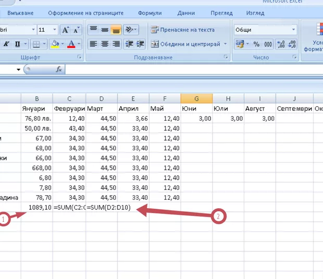Switch to the Формули tab
Image resolution: width=323 pixels, height=279 pixels.
click(150, 12)
